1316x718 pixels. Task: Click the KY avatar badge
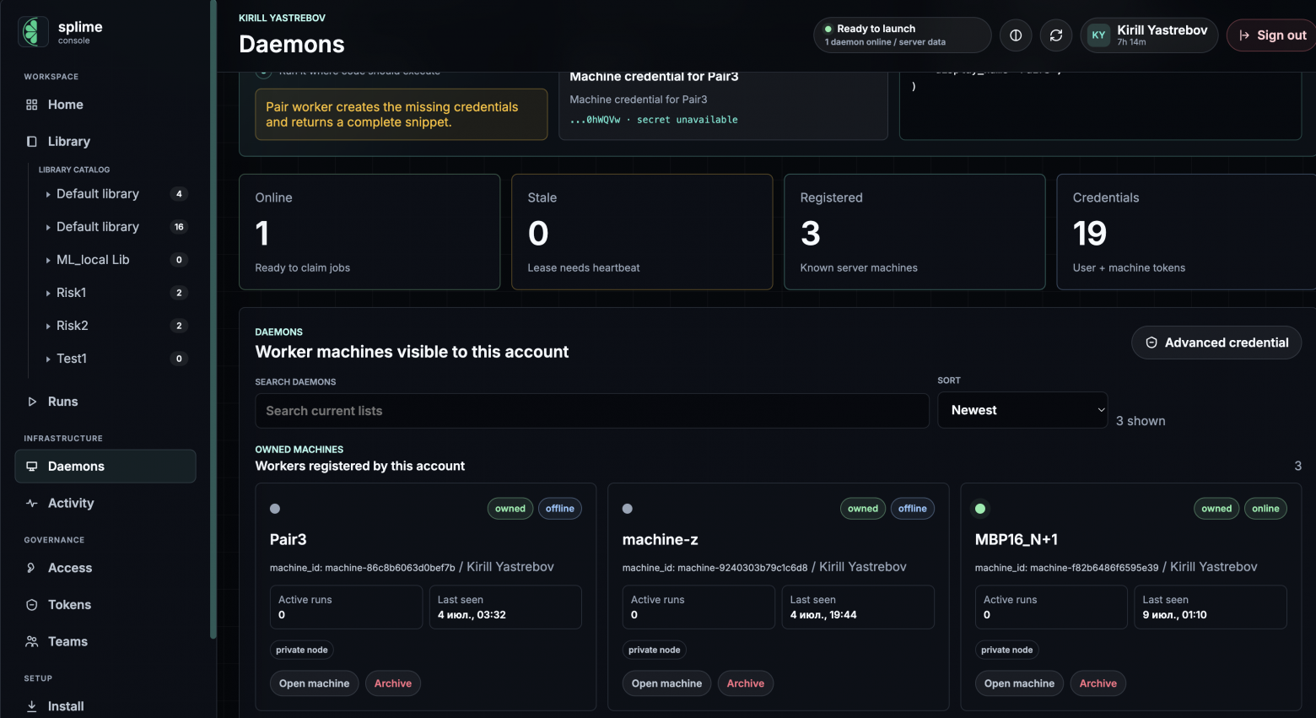[x=1098, y=35]
